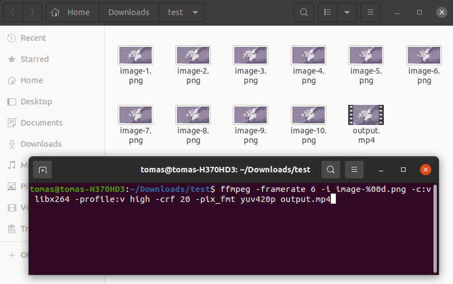Minimize the Files window
The image size is (453, 284).
397,12
